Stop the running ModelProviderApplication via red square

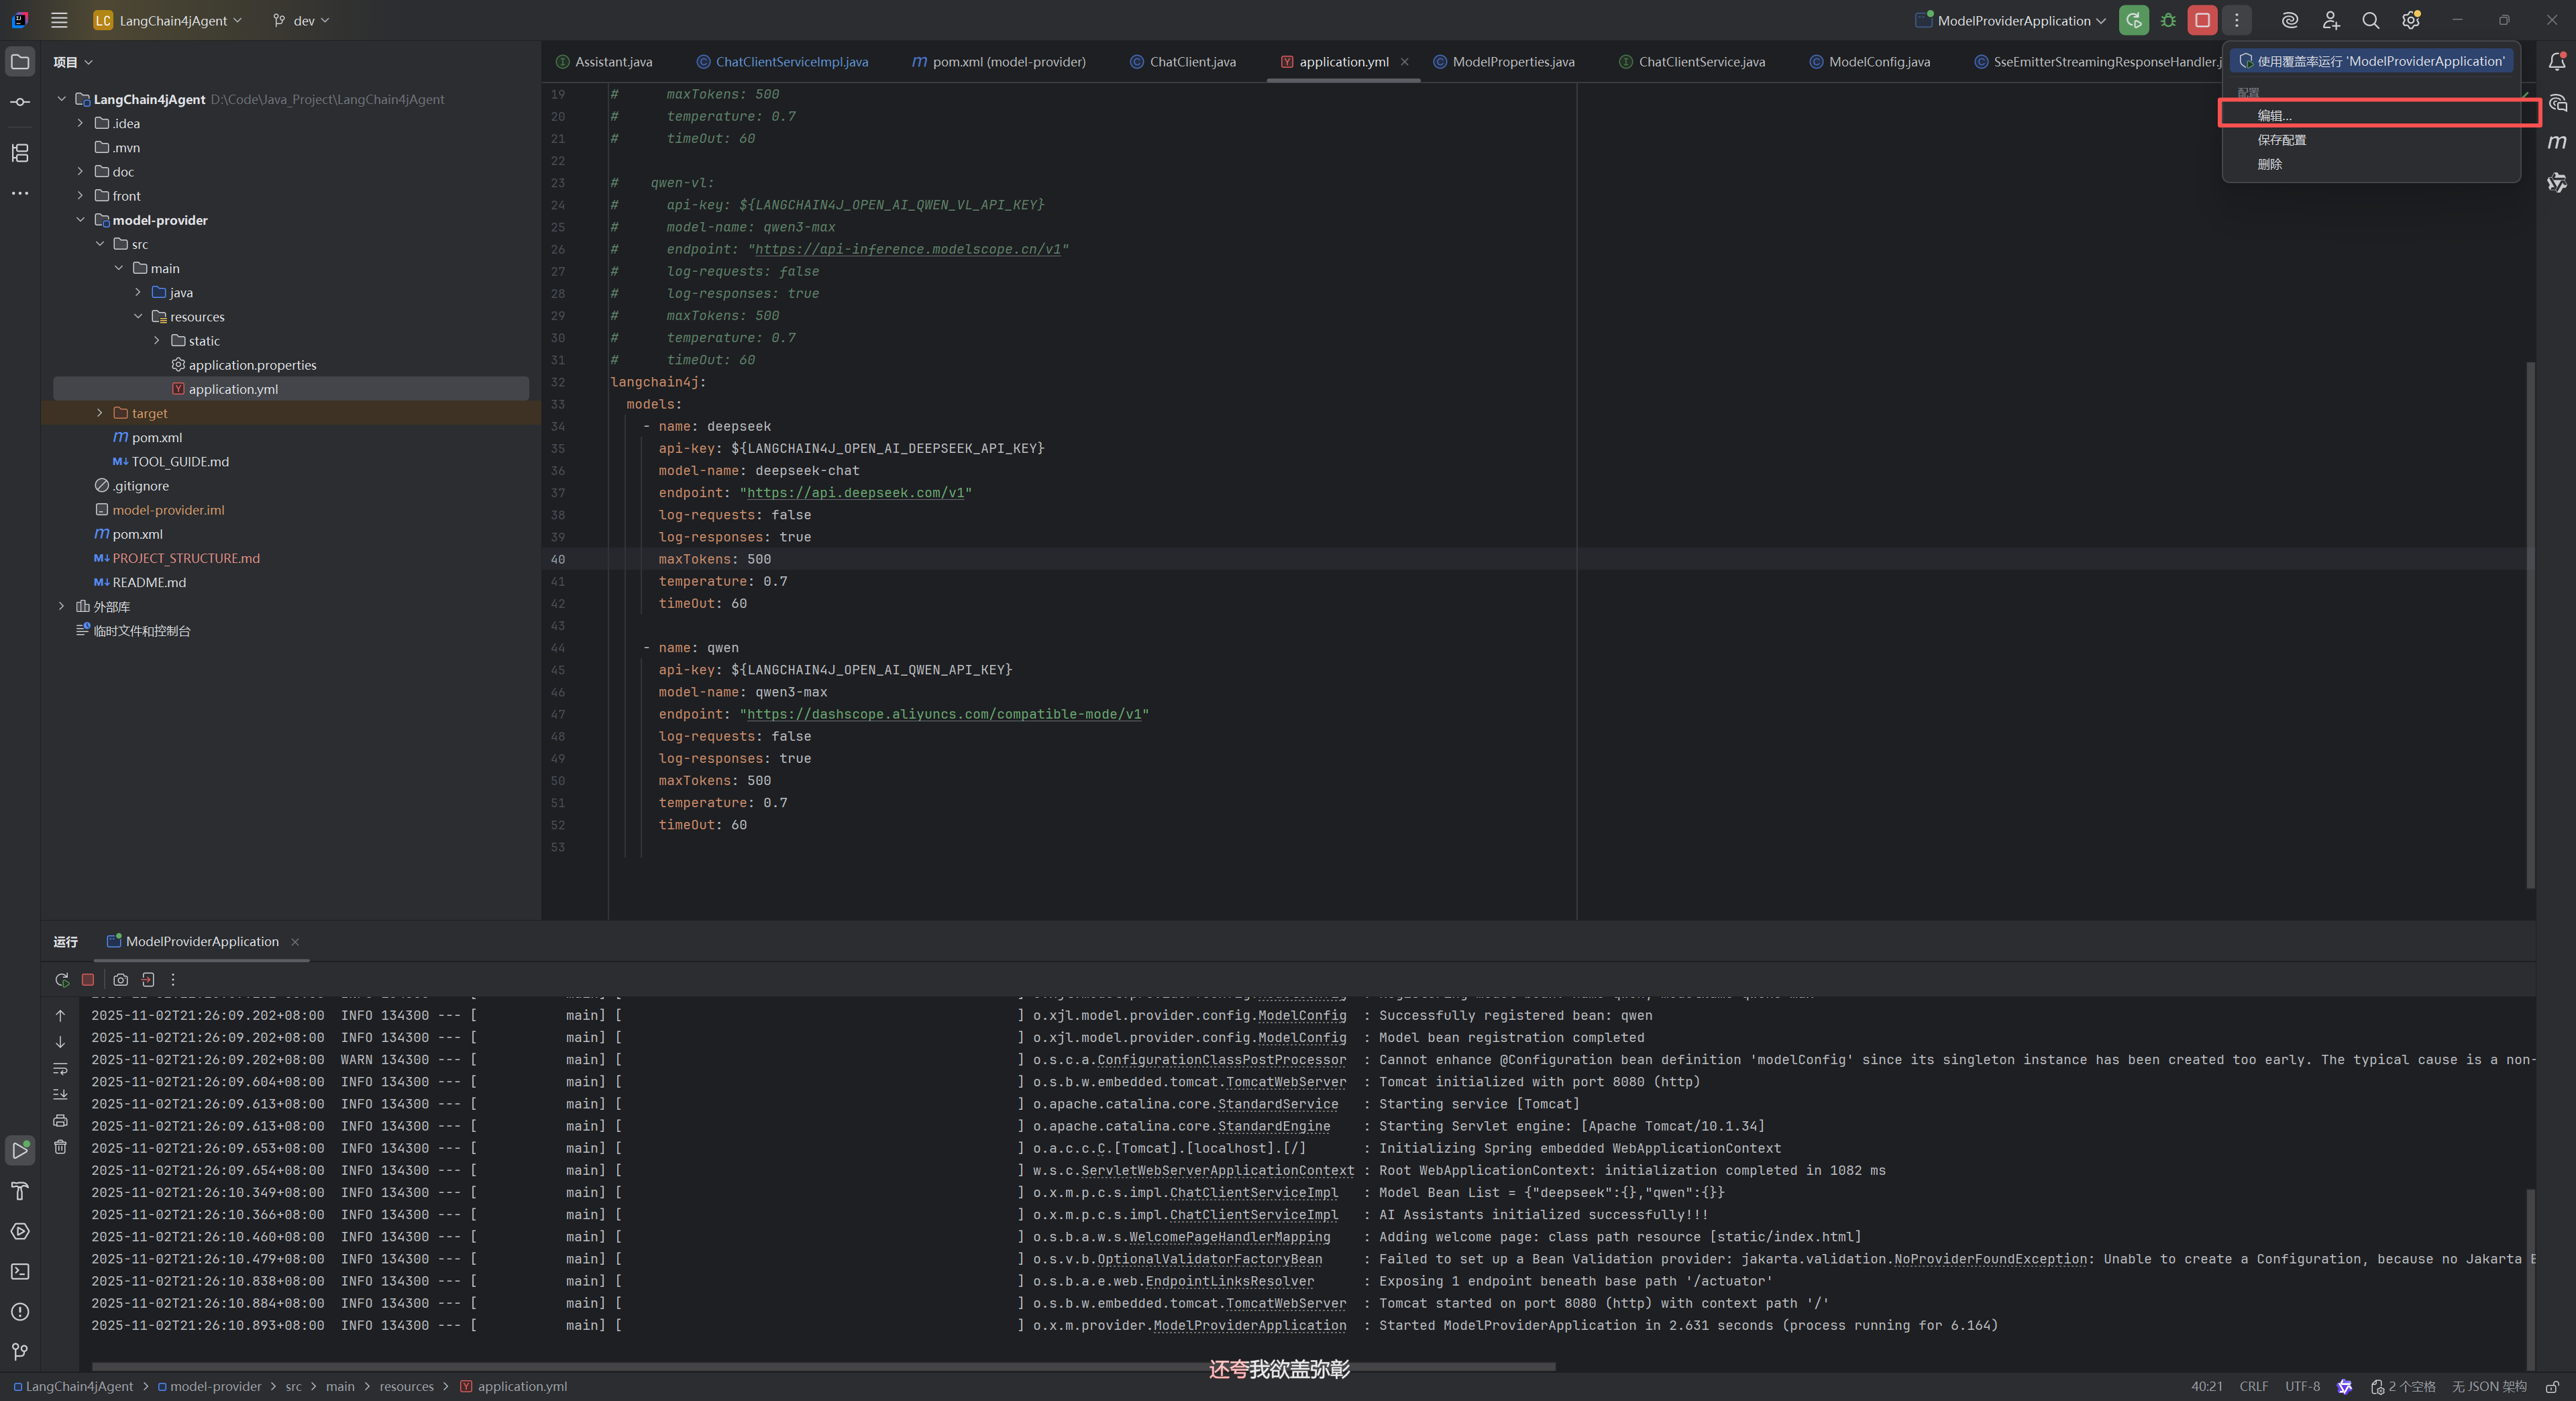2202,20
